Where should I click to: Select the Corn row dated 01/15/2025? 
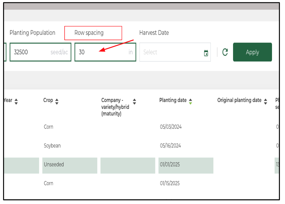pyautogui.click(x=49, y=183)
